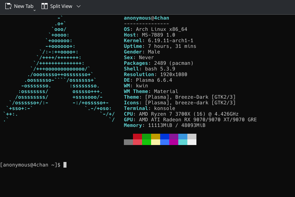Screen dimensions: 295x197
Task: Click the 'Sex: Never' line
Action: pyautogui.click(x=139, y=57)
